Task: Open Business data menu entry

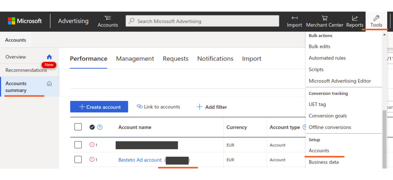Action: pos(324,162)
